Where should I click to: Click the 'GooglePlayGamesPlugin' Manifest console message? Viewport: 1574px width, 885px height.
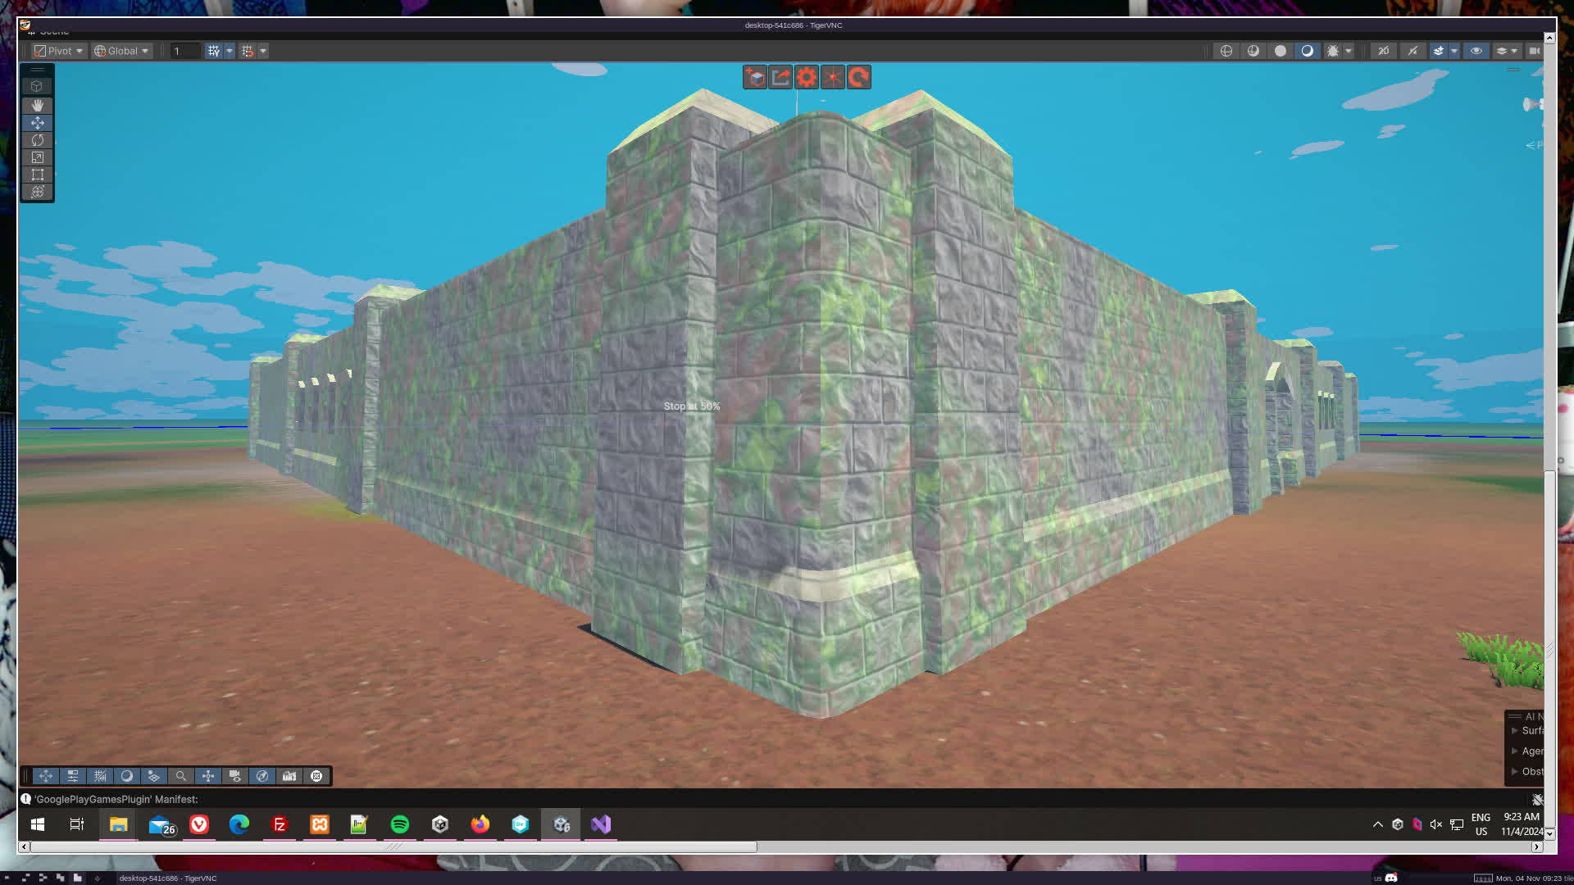pyautogui.click(x=116, y=799)
